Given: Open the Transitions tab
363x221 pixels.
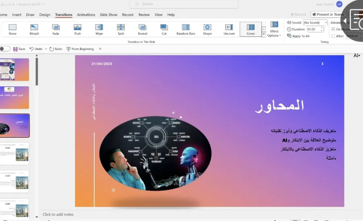Looking at the screenshot, I should pos(64,15).
